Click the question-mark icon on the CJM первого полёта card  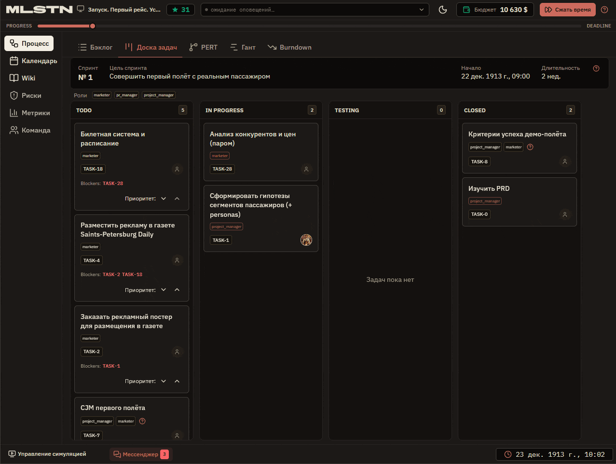142,421
